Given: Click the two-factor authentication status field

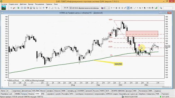Looking at the screenshot, I should pyautogui.click(x=84, y=8).
